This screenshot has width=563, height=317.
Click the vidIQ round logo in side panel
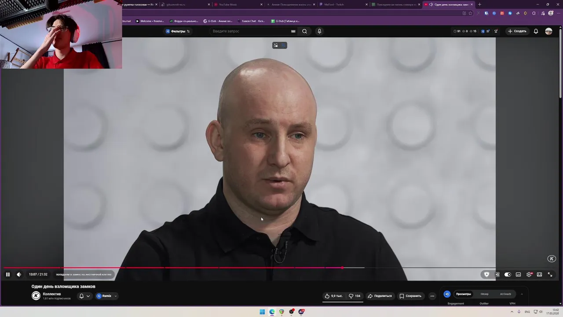(447, 294)
